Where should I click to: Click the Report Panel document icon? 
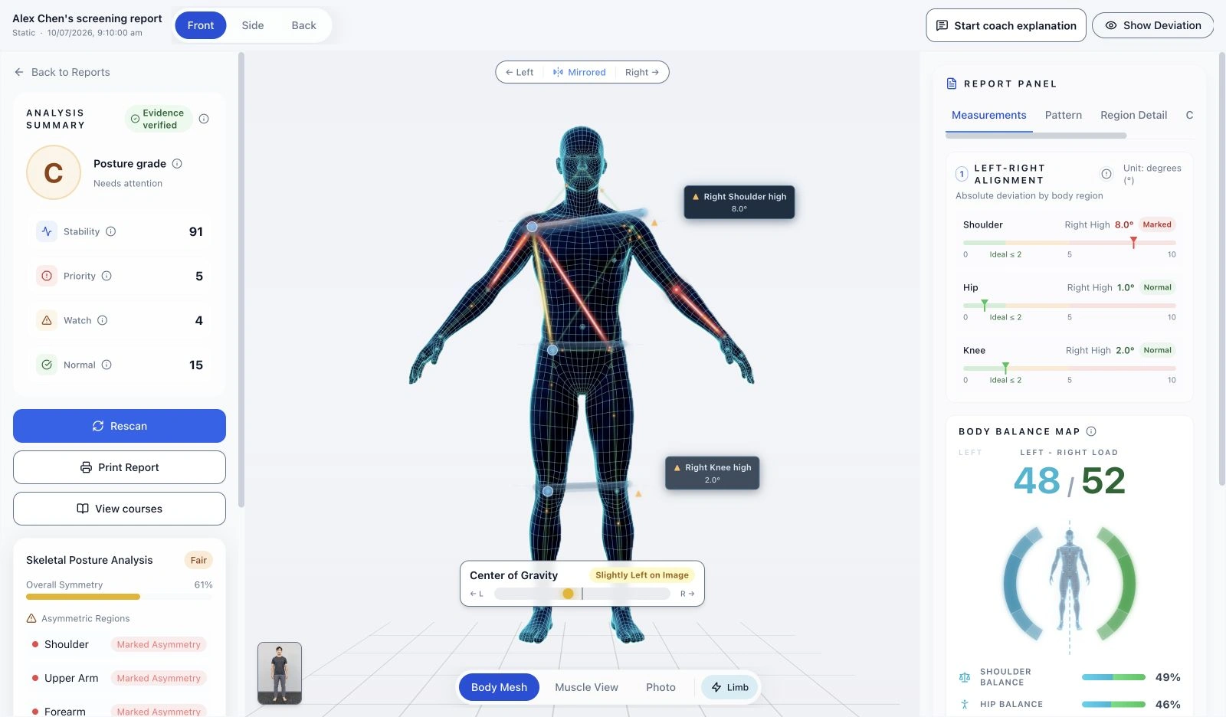[x=952, y=83]
